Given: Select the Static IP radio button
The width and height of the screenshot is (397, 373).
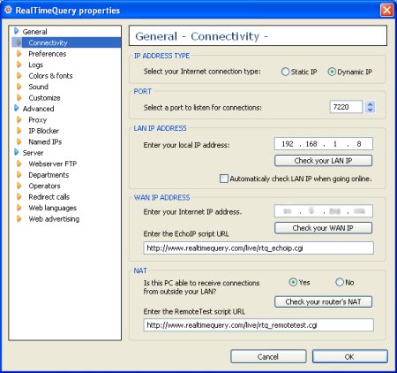Looking at the screenshot, I should tap(285, 72).
